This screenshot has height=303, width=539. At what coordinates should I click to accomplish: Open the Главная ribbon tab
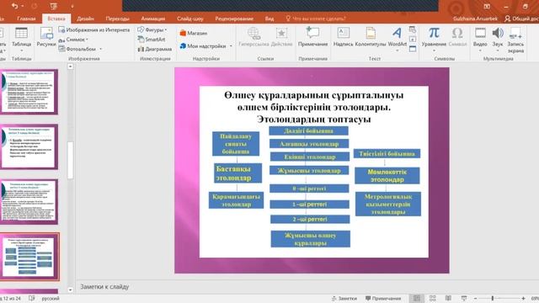click(x=26, y=19)
